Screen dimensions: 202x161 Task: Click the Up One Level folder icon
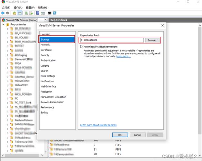[14, 13]
